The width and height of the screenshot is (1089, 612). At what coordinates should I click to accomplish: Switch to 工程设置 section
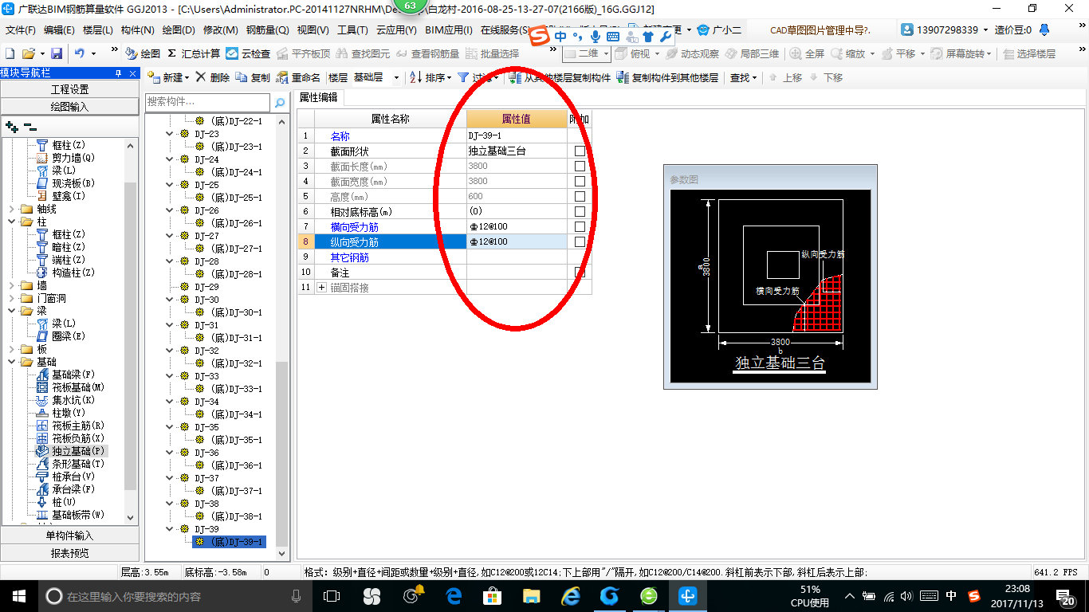point(69,89)
